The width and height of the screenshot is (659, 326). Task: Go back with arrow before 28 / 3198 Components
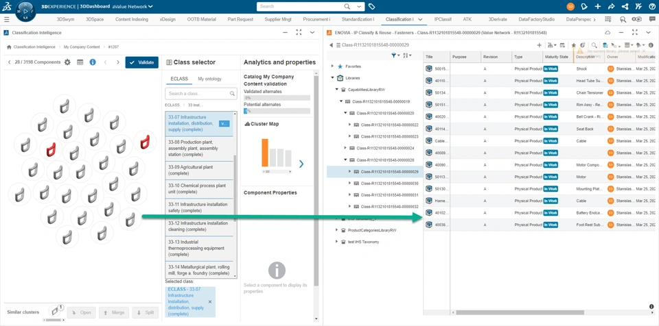pos(9,62)
